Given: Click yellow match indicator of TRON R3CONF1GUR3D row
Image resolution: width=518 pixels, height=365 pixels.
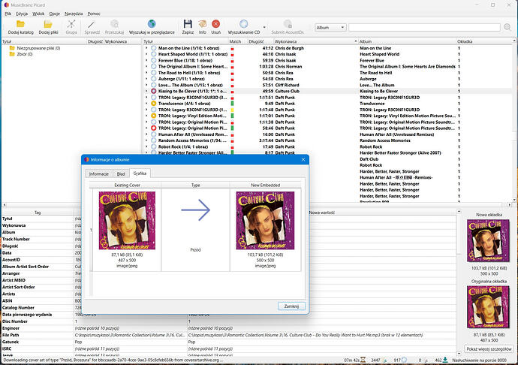Looking at the screenshot, I should [x=232, y=110].
